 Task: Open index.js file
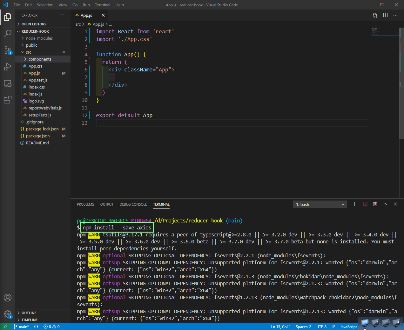[43, 94]
